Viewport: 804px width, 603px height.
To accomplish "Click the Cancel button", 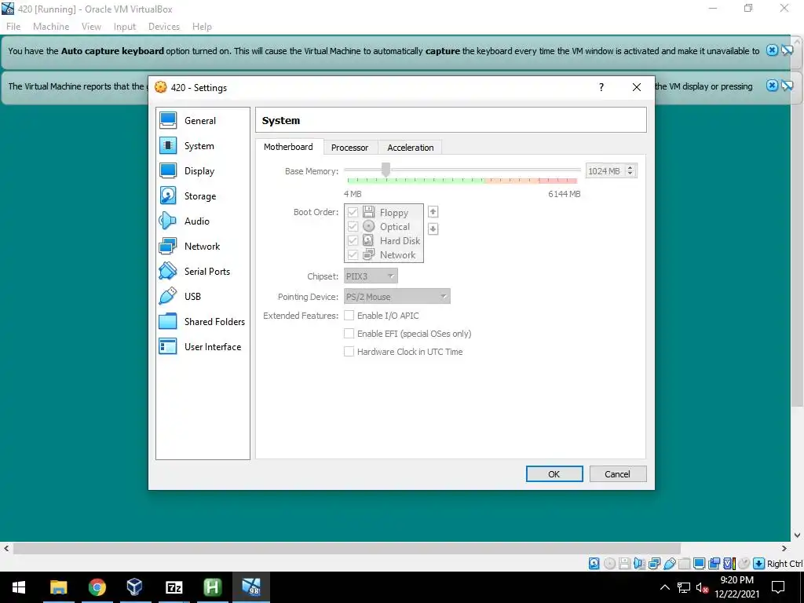I will 617,473.
